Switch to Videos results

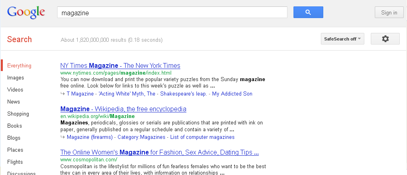(x=15, y=90)
